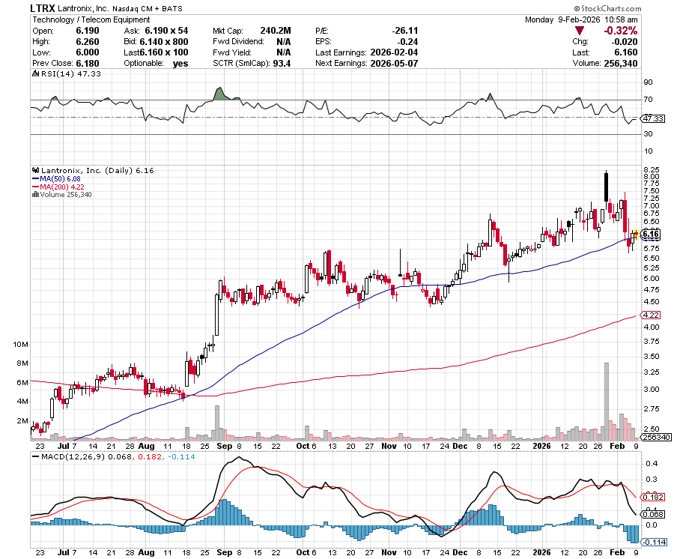
Task: Click the 10M volume scale label
Action: pyautogui.click(x=21, y=345)
